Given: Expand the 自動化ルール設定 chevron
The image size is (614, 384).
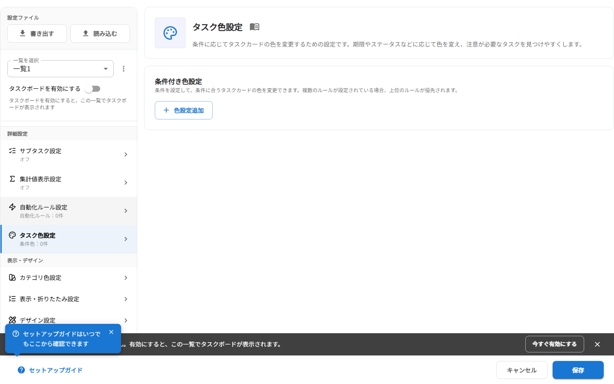Looking at the screenshot, I should [x=126, y=211].
